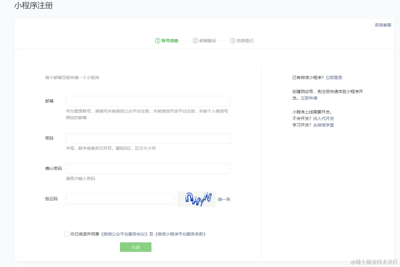This screenshot has height=267, width=400.
Task: Click the text 小程序上线需要开发。
Action: [x=313, y=112]
